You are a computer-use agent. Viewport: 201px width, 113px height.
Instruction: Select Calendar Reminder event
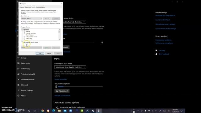31,33
